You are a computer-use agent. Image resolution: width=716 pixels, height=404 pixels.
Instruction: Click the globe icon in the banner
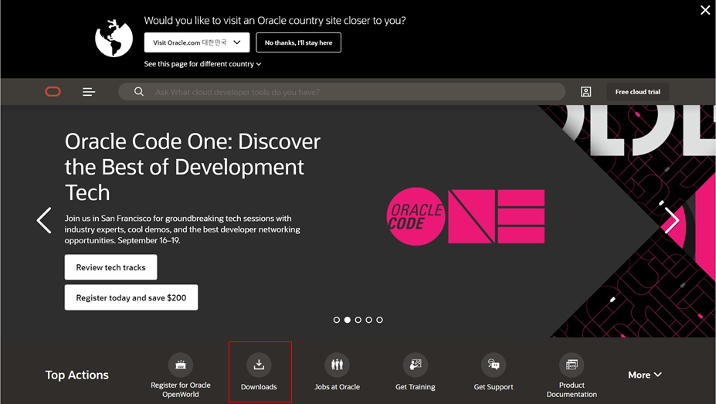tap(114, 39)
